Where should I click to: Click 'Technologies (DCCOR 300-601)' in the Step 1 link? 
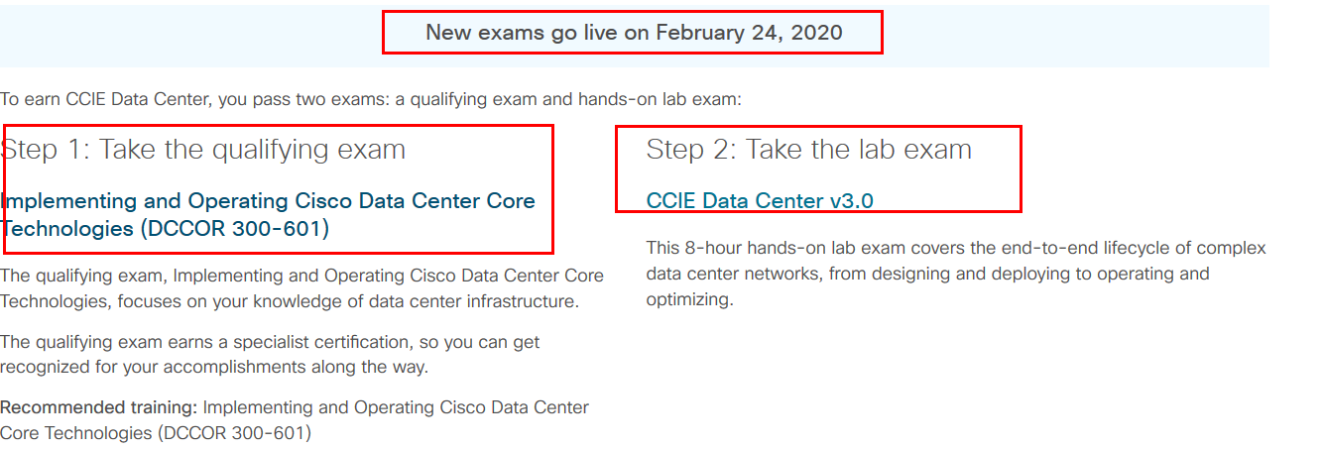[x=165, y=228]
